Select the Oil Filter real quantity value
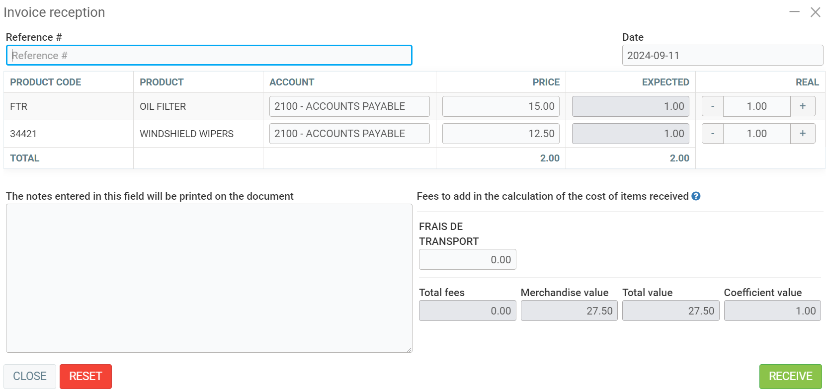This screenshot has height=392, width=827. click(756, 106)
